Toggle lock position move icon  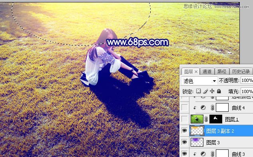click(x=212, y=91)
